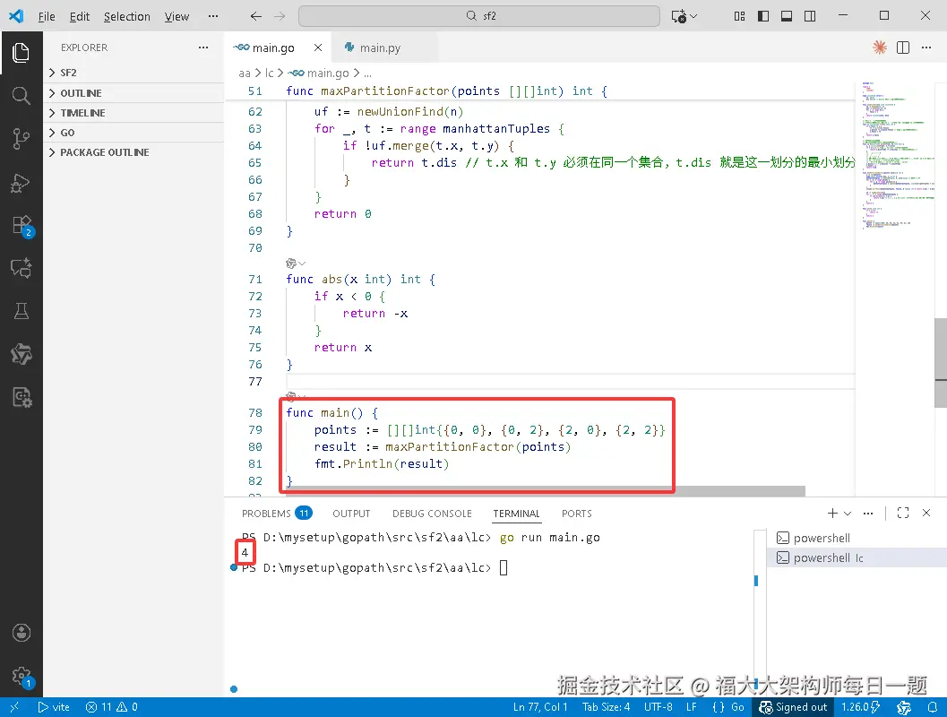Expand the GO section
Viewport: 947px width, 717px height.
coord(133,133)
